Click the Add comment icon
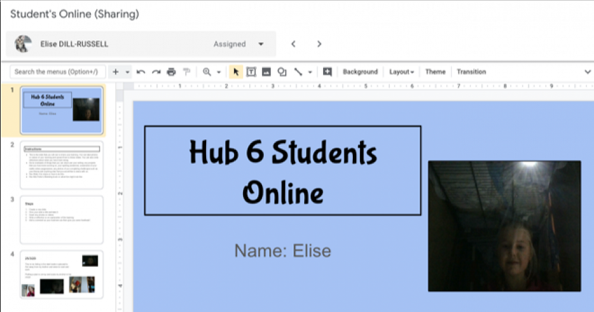594x312 pixels. pos(327,72)
